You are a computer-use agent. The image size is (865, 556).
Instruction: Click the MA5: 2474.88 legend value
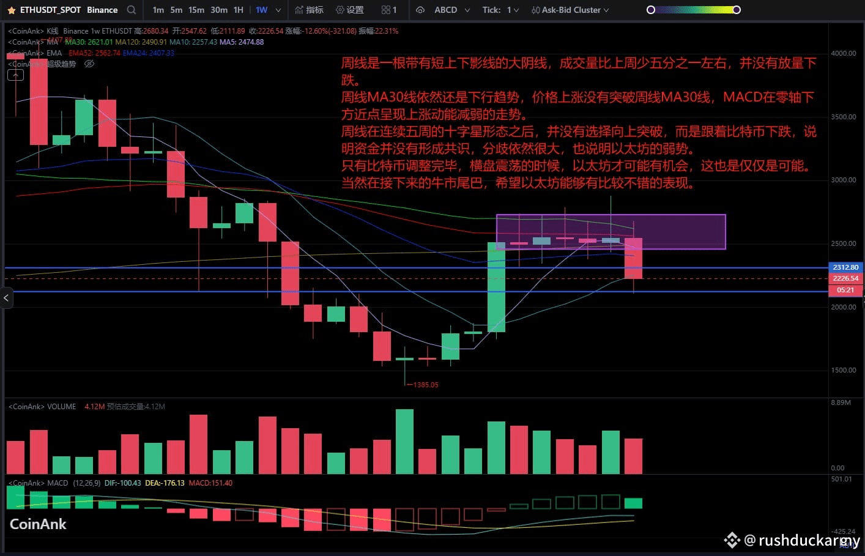(x=242, y=42)
